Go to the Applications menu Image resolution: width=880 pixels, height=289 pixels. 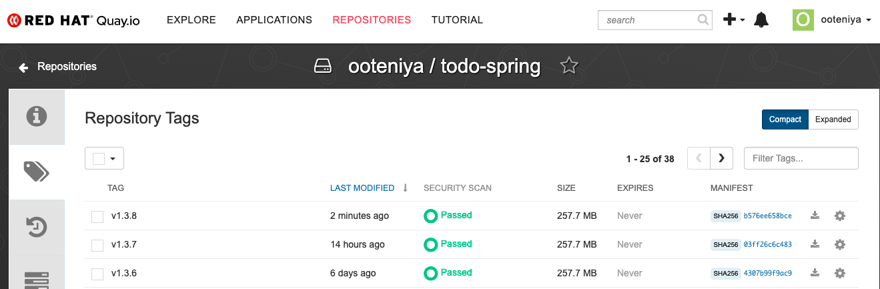point(274,20)
